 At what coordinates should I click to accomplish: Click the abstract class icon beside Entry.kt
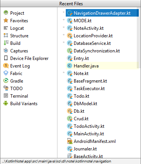[x=70, y=58]
